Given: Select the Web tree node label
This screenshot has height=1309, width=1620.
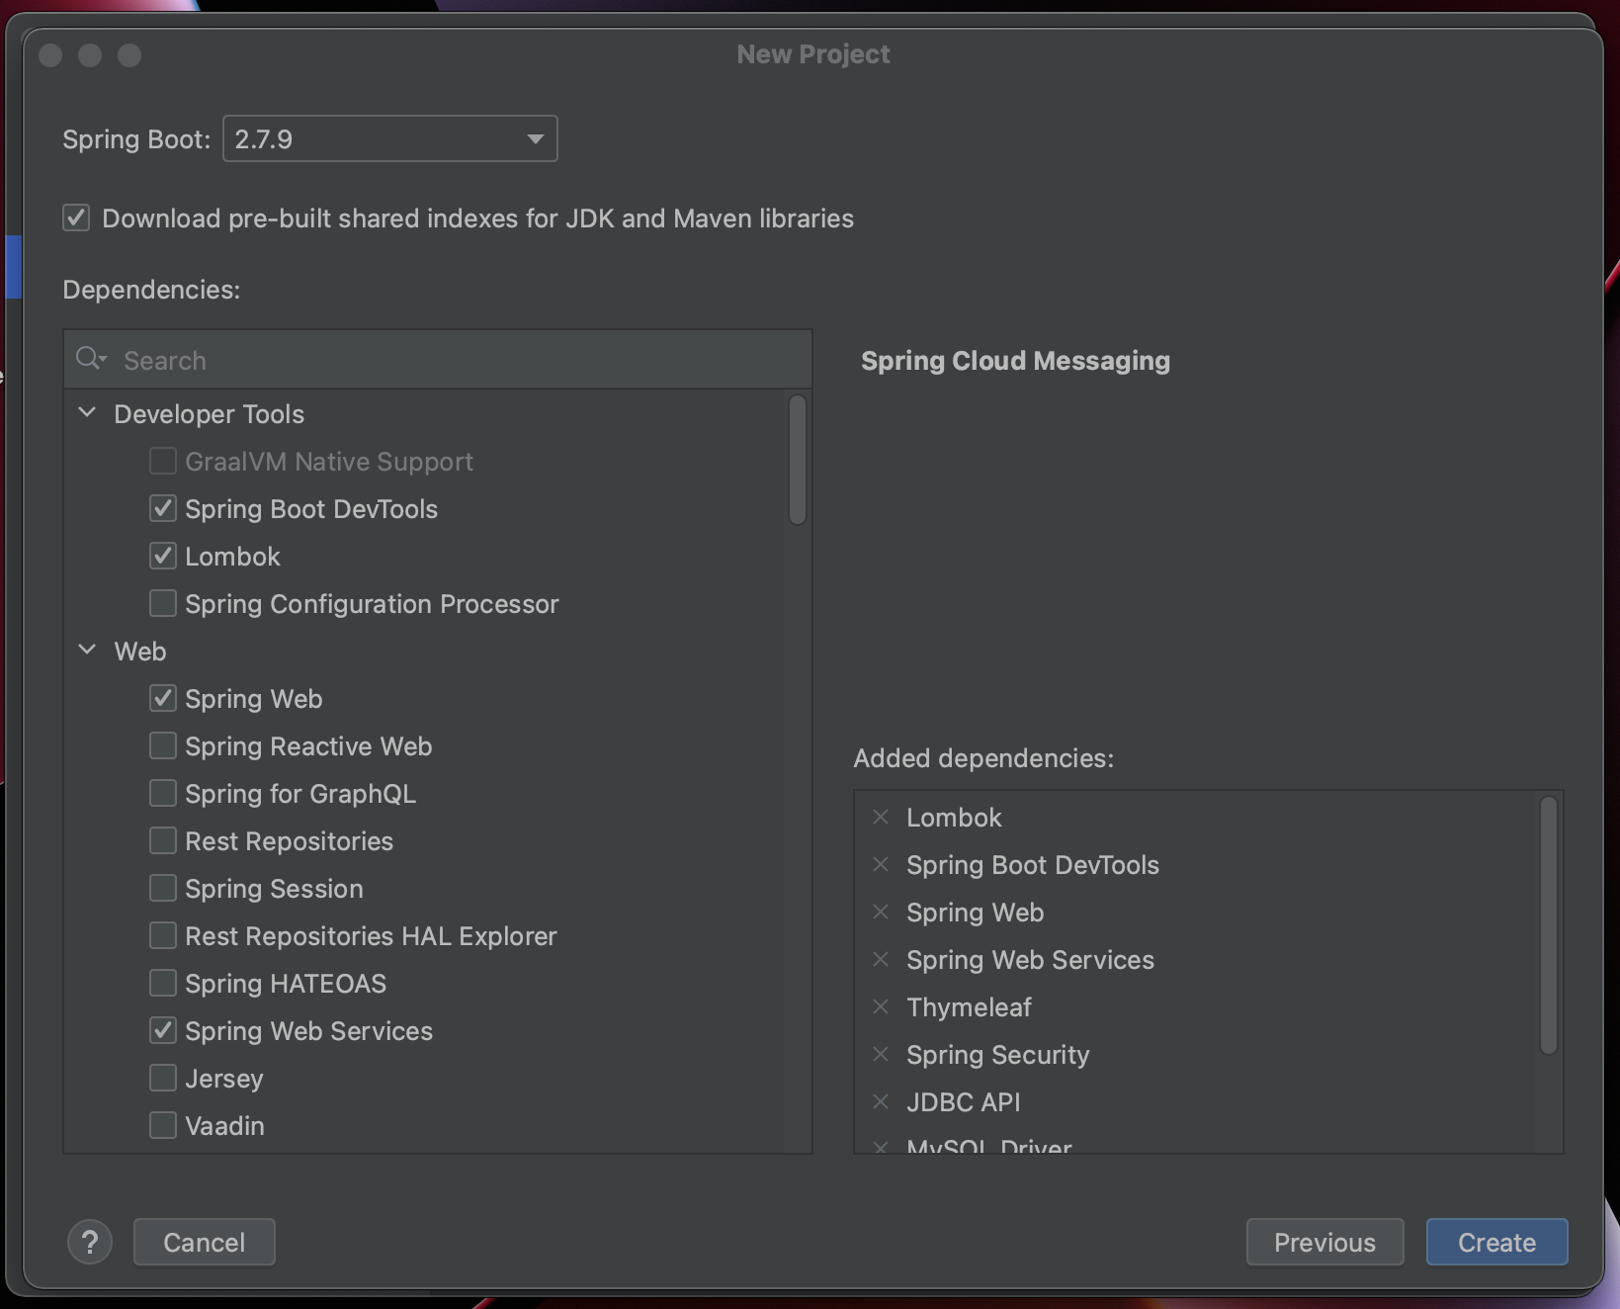Looking at the screenshot, I should [140, 651].
